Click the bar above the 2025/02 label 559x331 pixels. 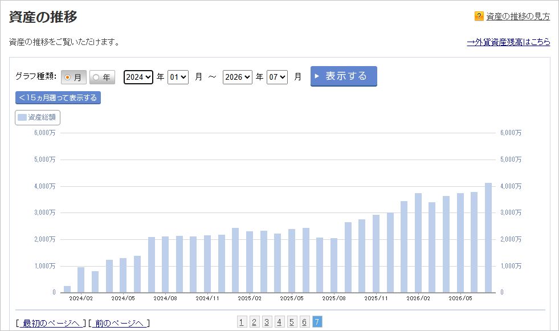coord(250,262)
